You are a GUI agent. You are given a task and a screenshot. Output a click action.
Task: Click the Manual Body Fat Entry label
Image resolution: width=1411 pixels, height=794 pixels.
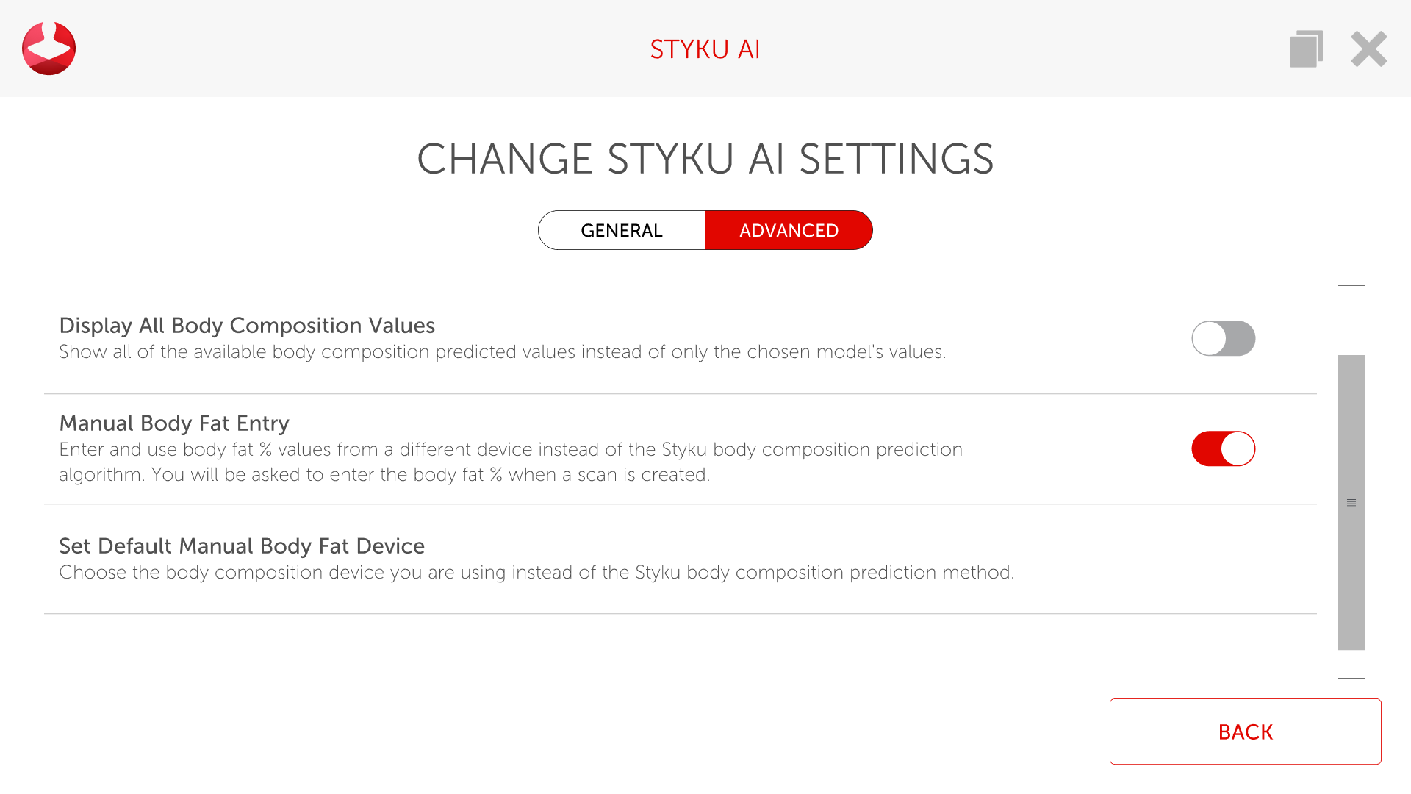(x=174, y=423)
